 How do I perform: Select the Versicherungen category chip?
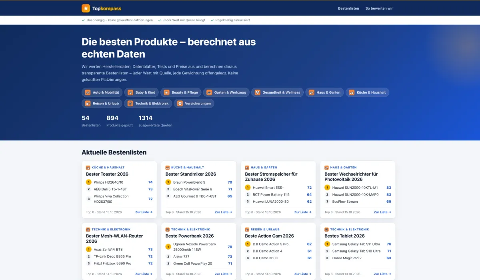click(194, 103)
